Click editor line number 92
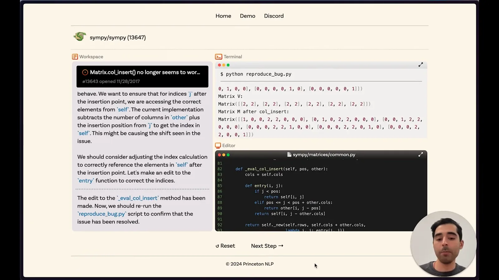Viewport: 499px width, 280px height. (x=220, y=225)
